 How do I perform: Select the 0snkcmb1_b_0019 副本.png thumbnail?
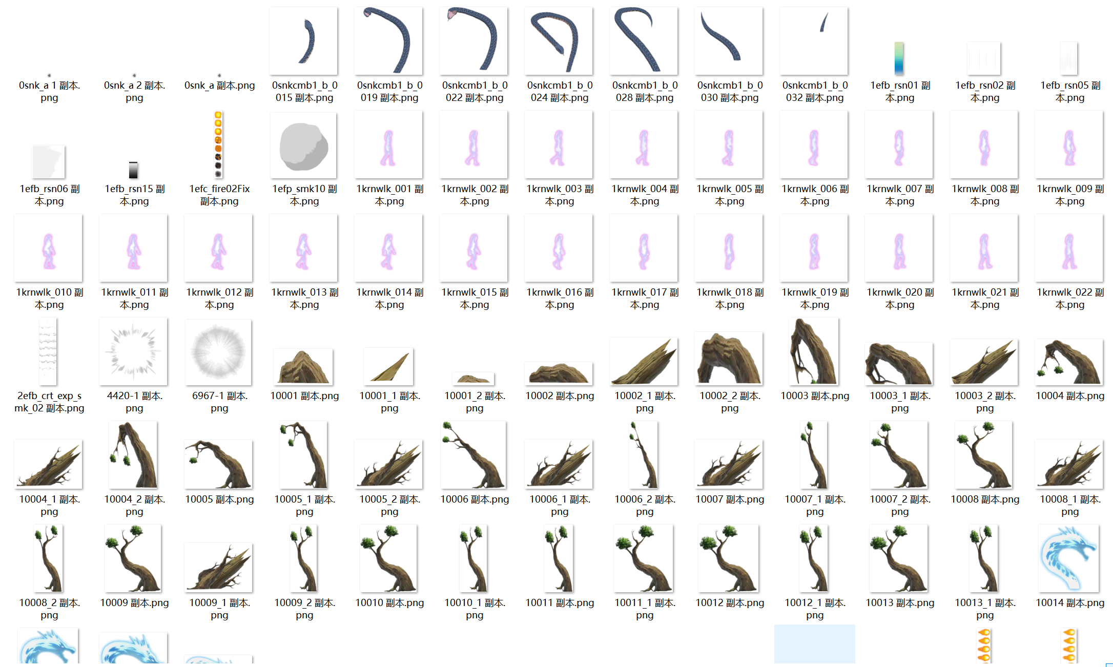click(x=389, y=41)
